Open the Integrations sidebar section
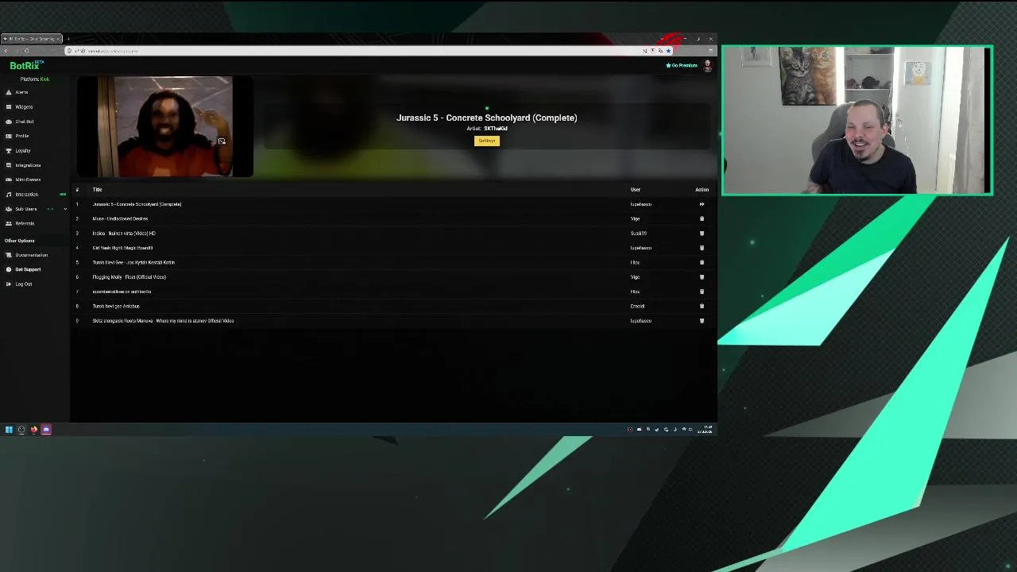The width and height of the screenshot is (1017, 572). pyautogui.click(x=28, y=165)
